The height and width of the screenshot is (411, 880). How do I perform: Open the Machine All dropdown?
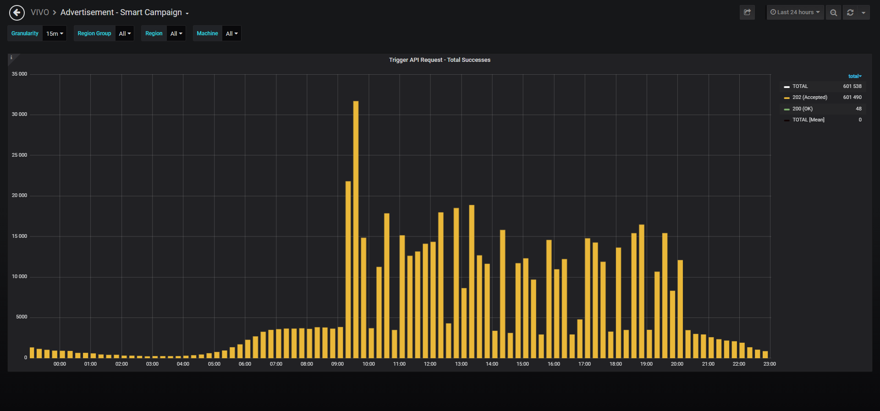(232, 33)
